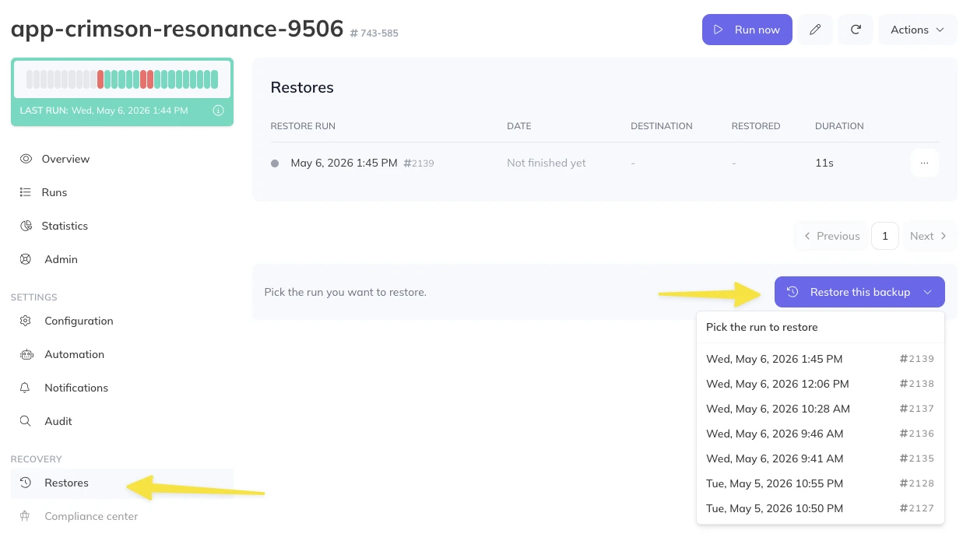Click the gear icon beside Configuration

pyautogui.click(x=26, y=321)
